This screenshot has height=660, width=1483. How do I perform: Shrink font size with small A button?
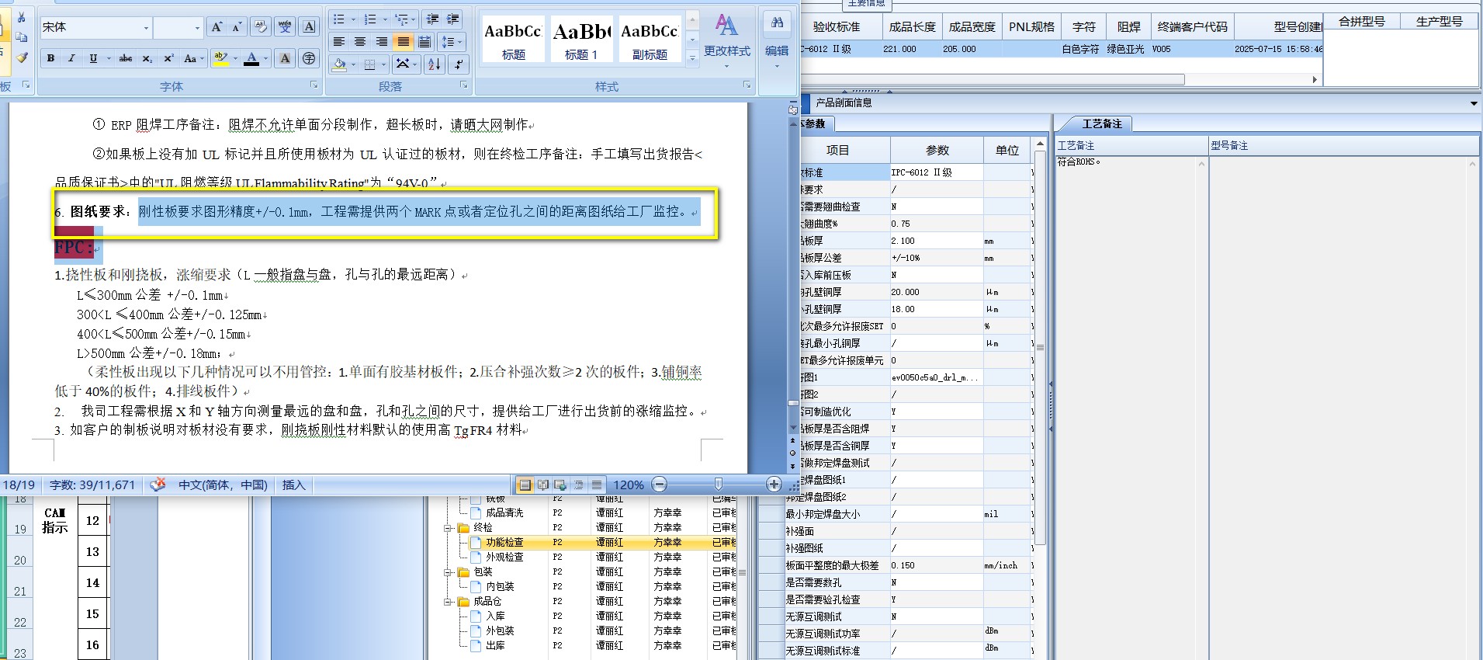click(x=237, y=27)
